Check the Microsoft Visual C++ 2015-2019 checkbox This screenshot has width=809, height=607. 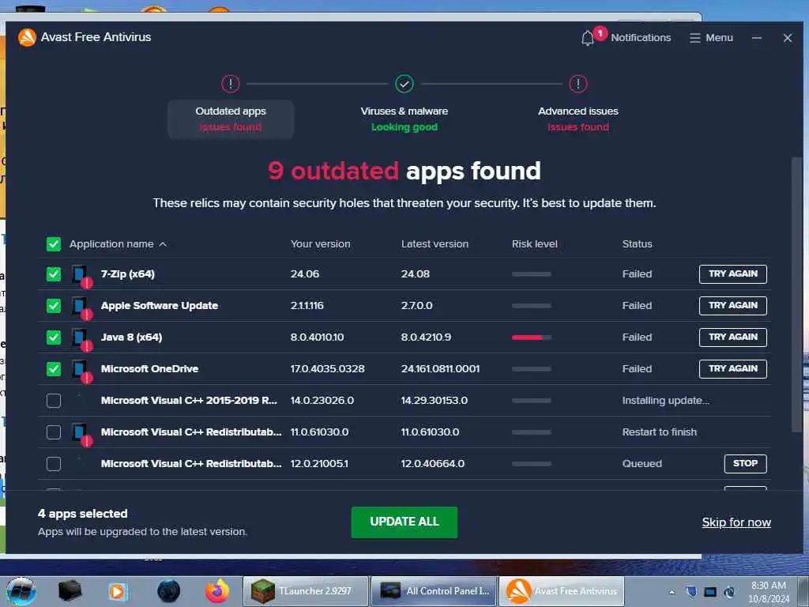click(54, 401)
